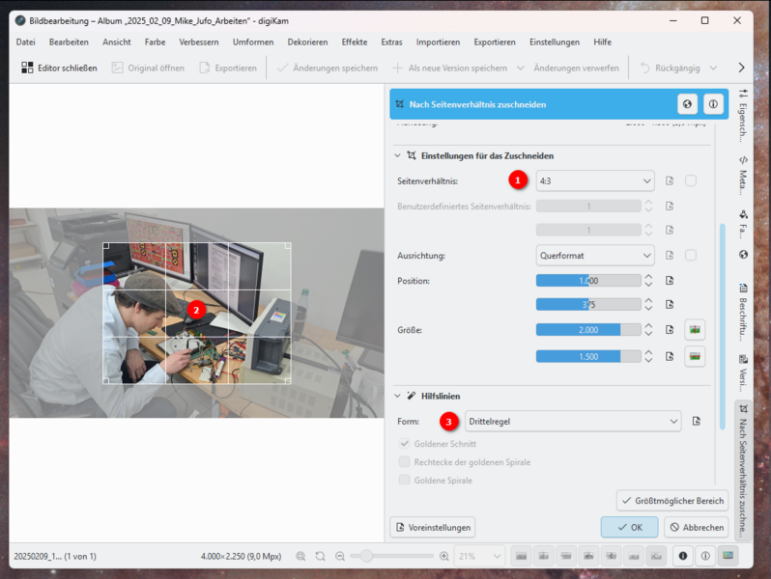Open the Bearbeiten menu
771x579 pixels.
coord(69,42)
